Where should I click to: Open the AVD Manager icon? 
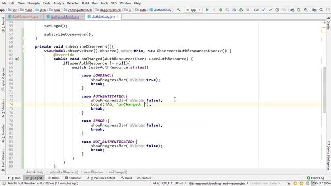pos(299,10)
